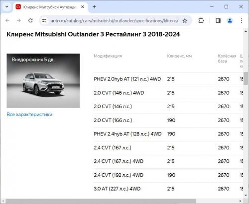Open the side panel icon
Image resolution: width=249 pixels, height=204 pixels.
click(x=218, y=20)
